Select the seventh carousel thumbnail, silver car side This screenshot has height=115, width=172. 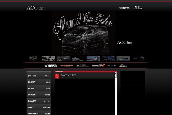pos(123,59)
